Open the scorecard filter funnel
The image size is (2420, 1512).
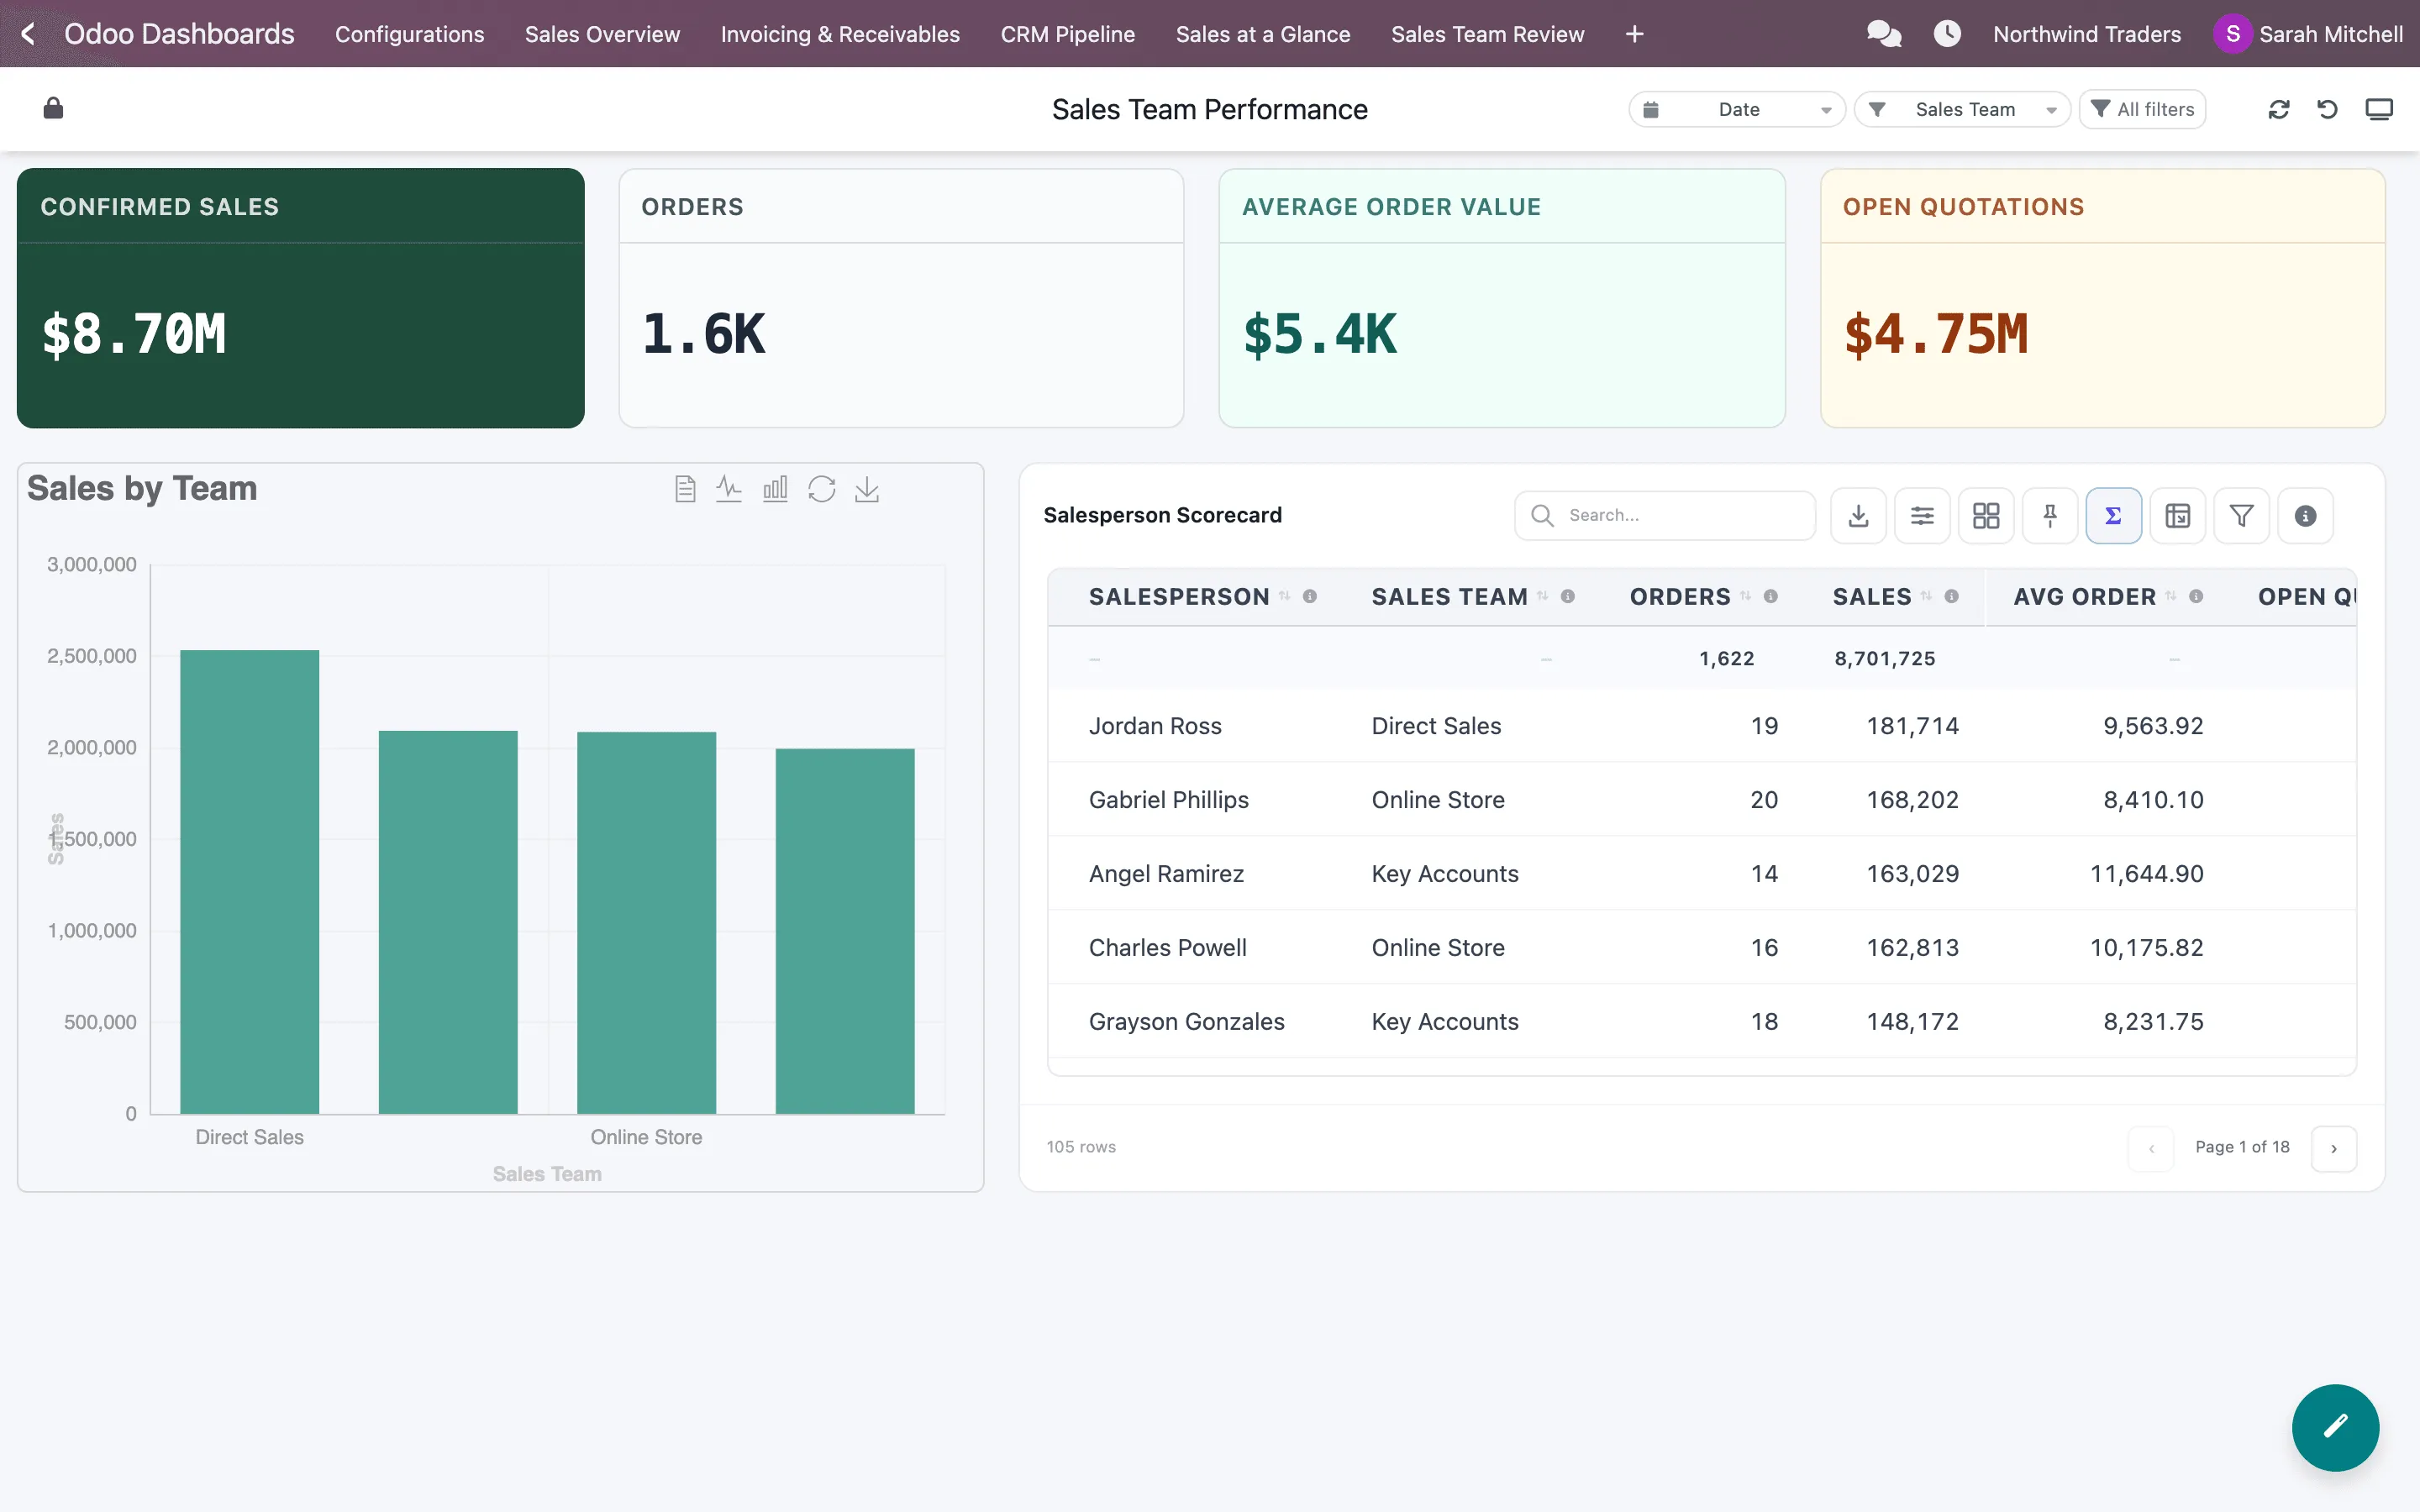point(2242,516)
